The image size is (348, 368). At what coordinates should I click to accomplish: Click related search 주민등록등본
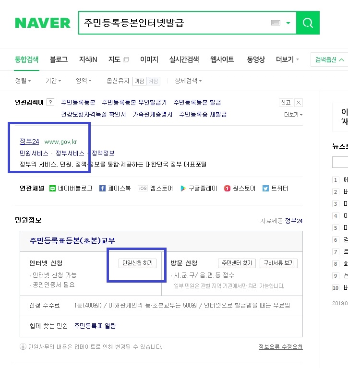78,102
